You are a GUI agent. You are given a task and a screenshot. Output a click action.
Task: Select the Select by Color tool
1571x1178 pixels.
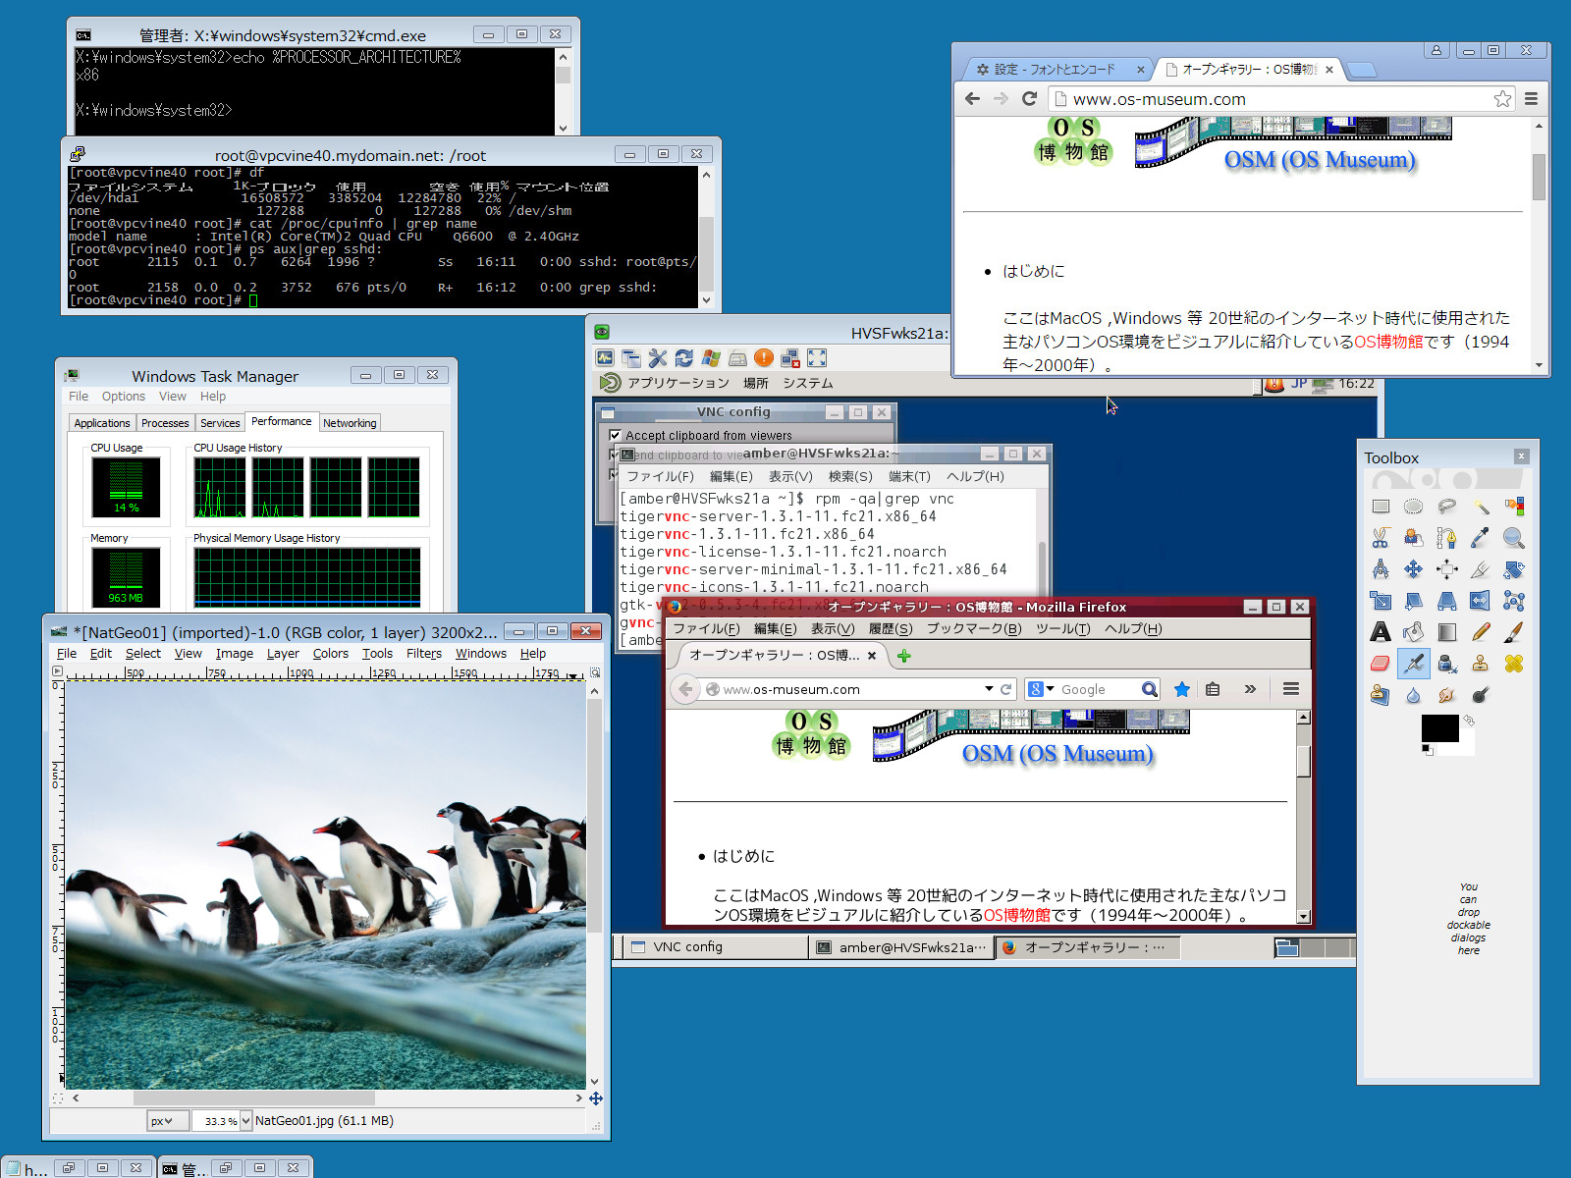point(1514,507)
